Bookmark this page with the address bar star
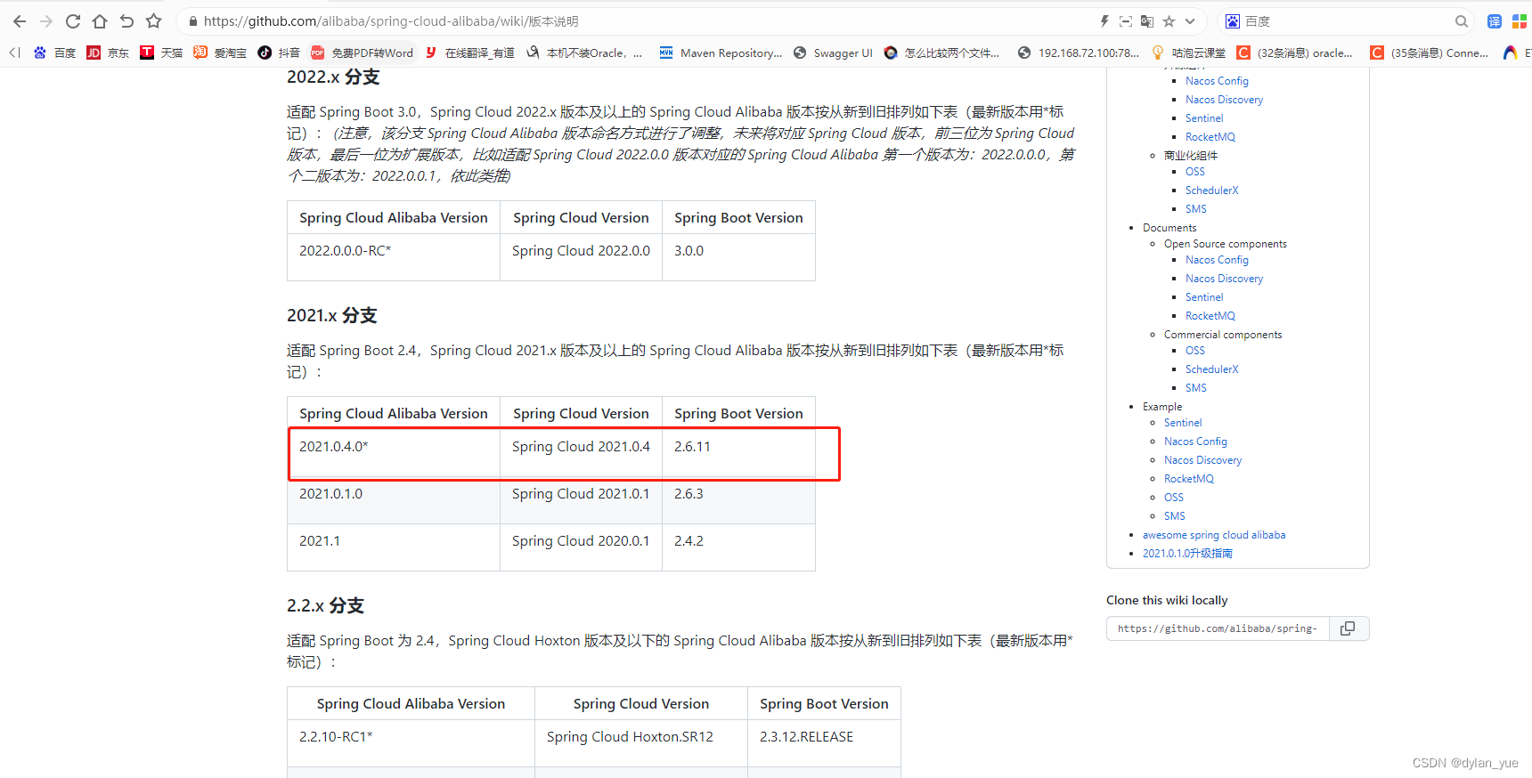The width and height of the screenshot is (1532, 778). pyautogui.click(x=1169, y=21)
